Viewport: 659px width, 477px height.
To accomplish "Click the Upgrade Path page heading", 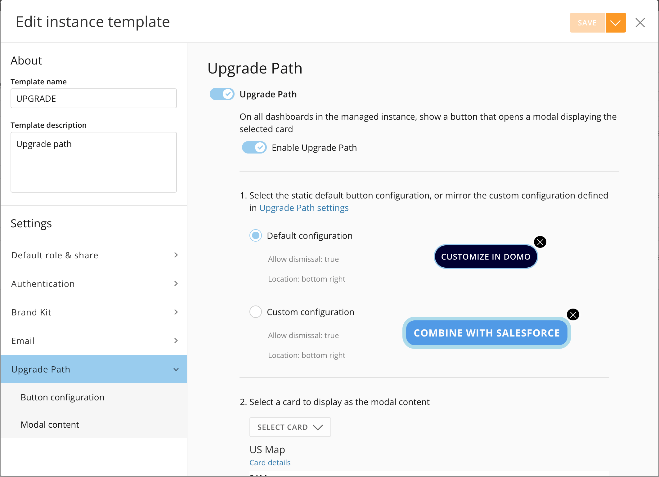I will point(255,68).
